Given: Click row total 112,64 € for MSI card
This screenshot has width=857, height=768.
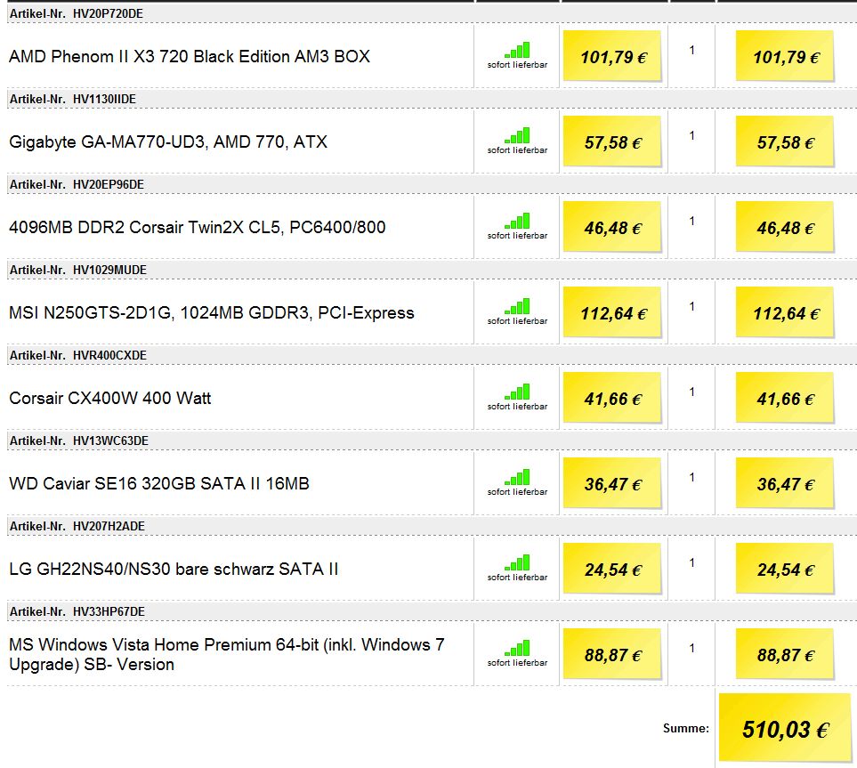Looking at the screenshot, I should click(x=785, y=312).
